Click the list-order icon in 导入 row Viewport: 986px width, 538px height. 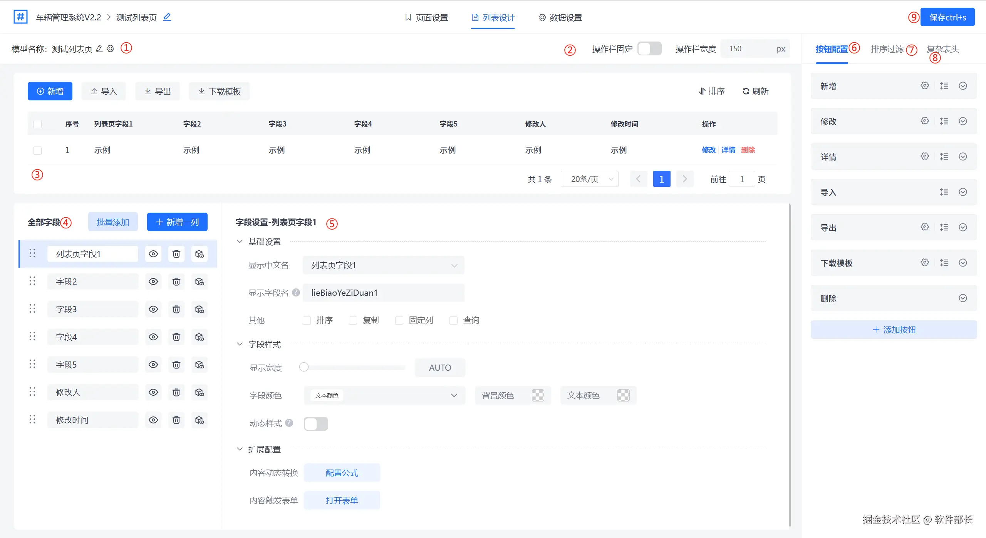click(x=944, y=192)
